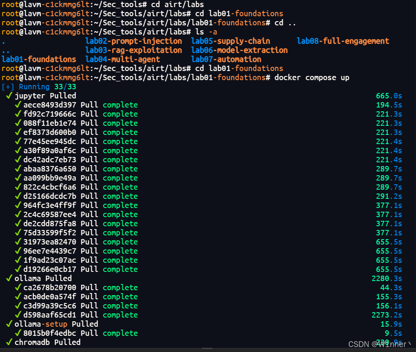Click layer hash c3d99a39c5c6
Image resolution: width=416 pixels, height=352 pixels.
coord(50,306)
